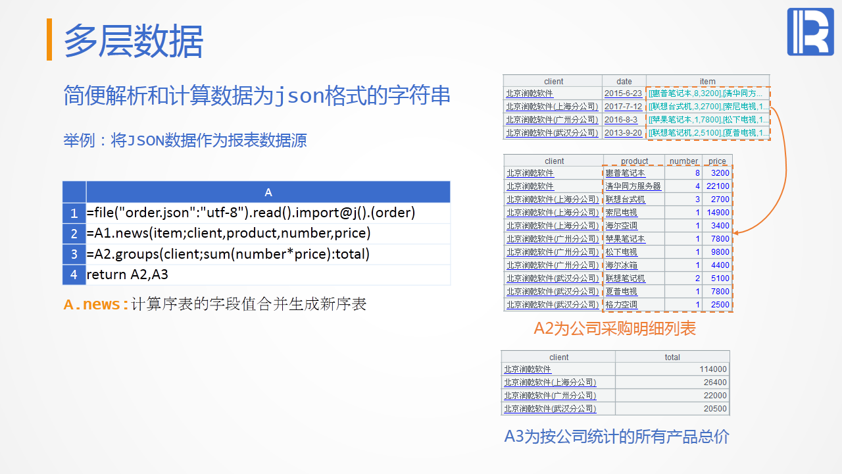Click the cell with file("order.json":"utf-8") formula
This screenshot has width=842, height=474.
(x=268, y=213)
